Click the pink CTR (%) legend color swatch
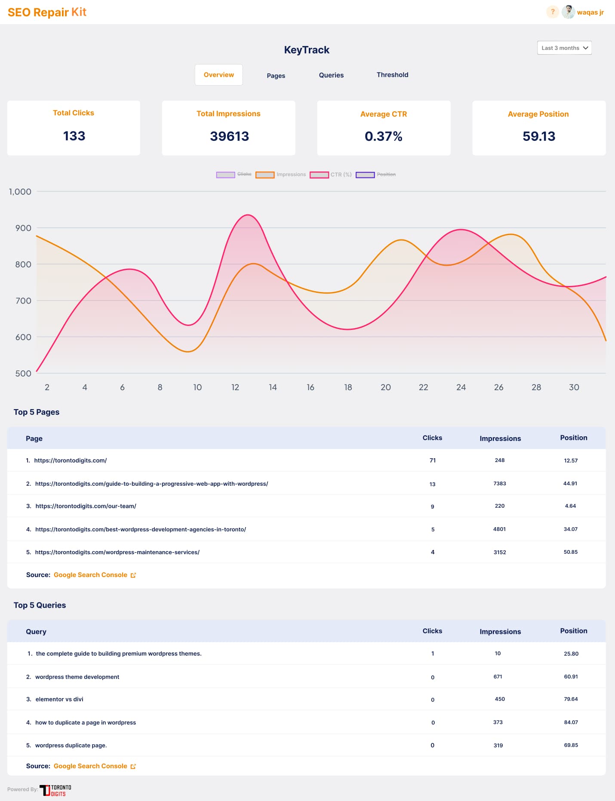This screenshot has height=801, width=615. click(x=319, y=175)
